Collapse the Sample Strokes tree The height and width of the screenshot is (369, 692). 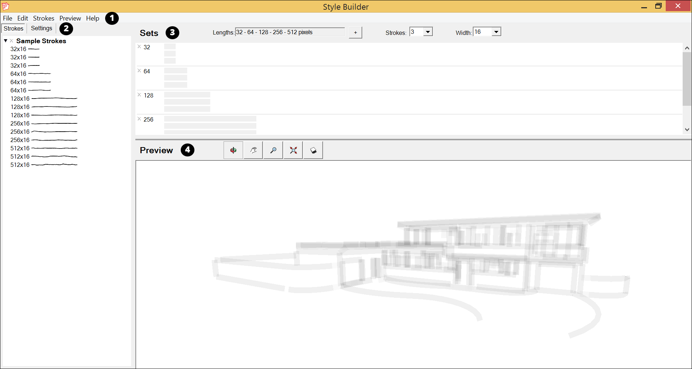click(5, 41)
